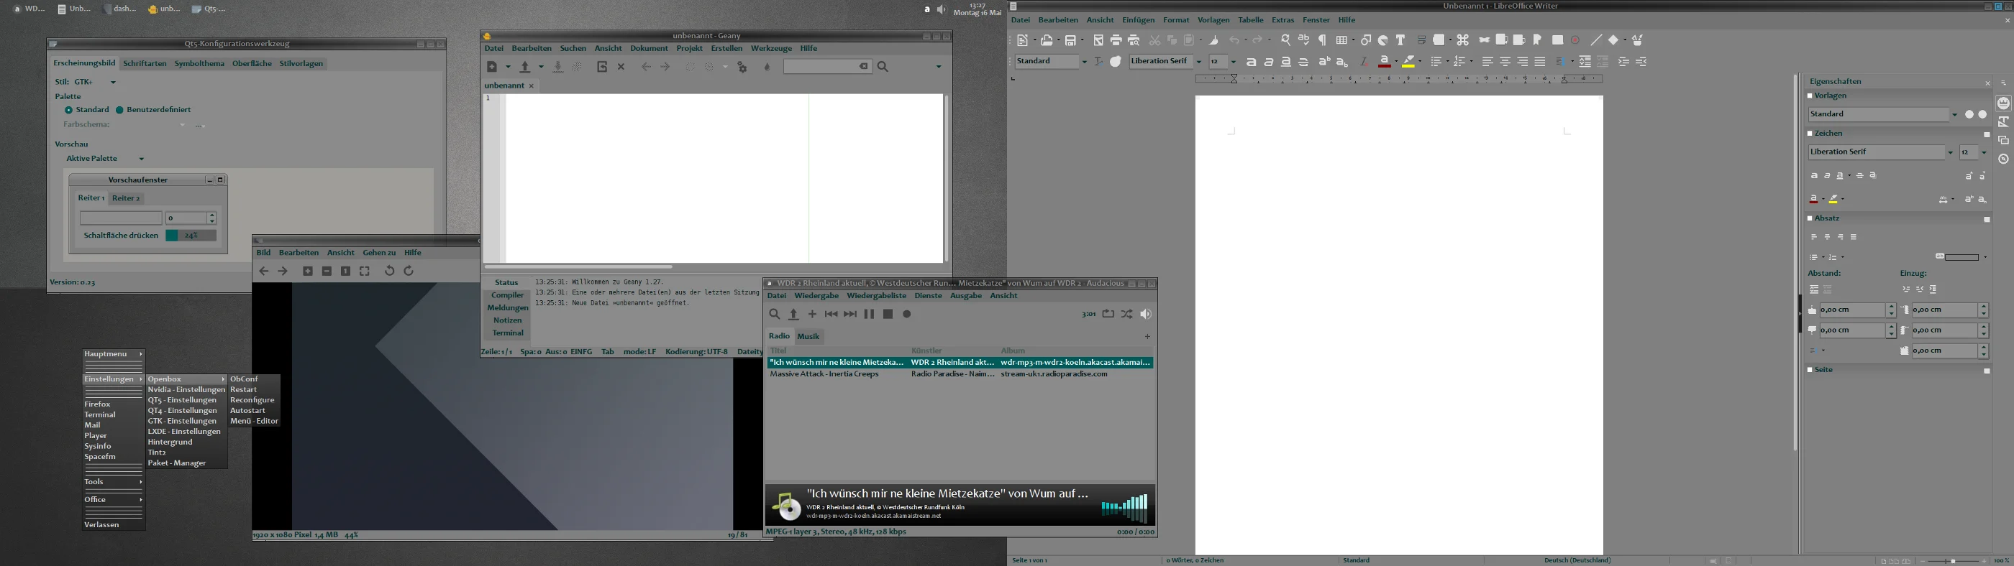Click the Print icon in LibreOffice Writer toolbar
The image size is (2014, 566).
(x=1116, y=40)
